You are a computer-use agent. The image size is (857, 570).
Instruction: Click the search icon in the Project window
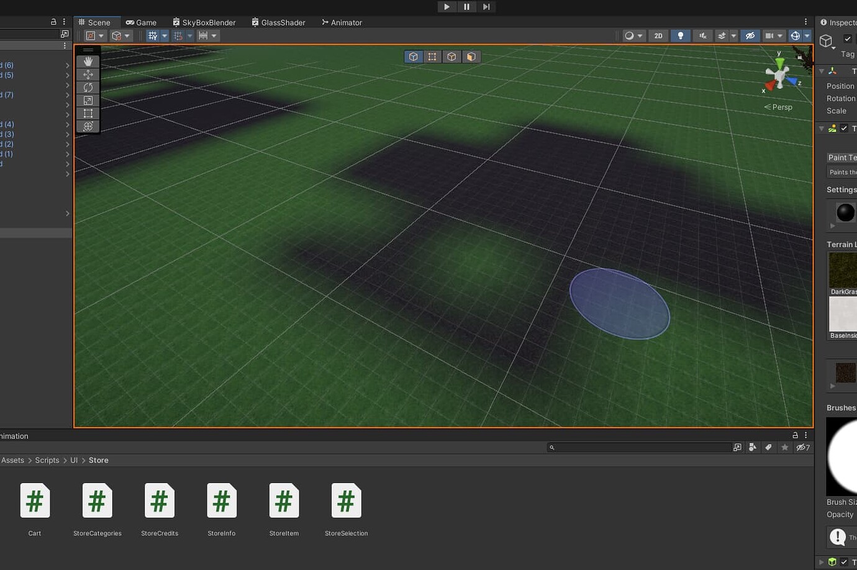(552, 447)
